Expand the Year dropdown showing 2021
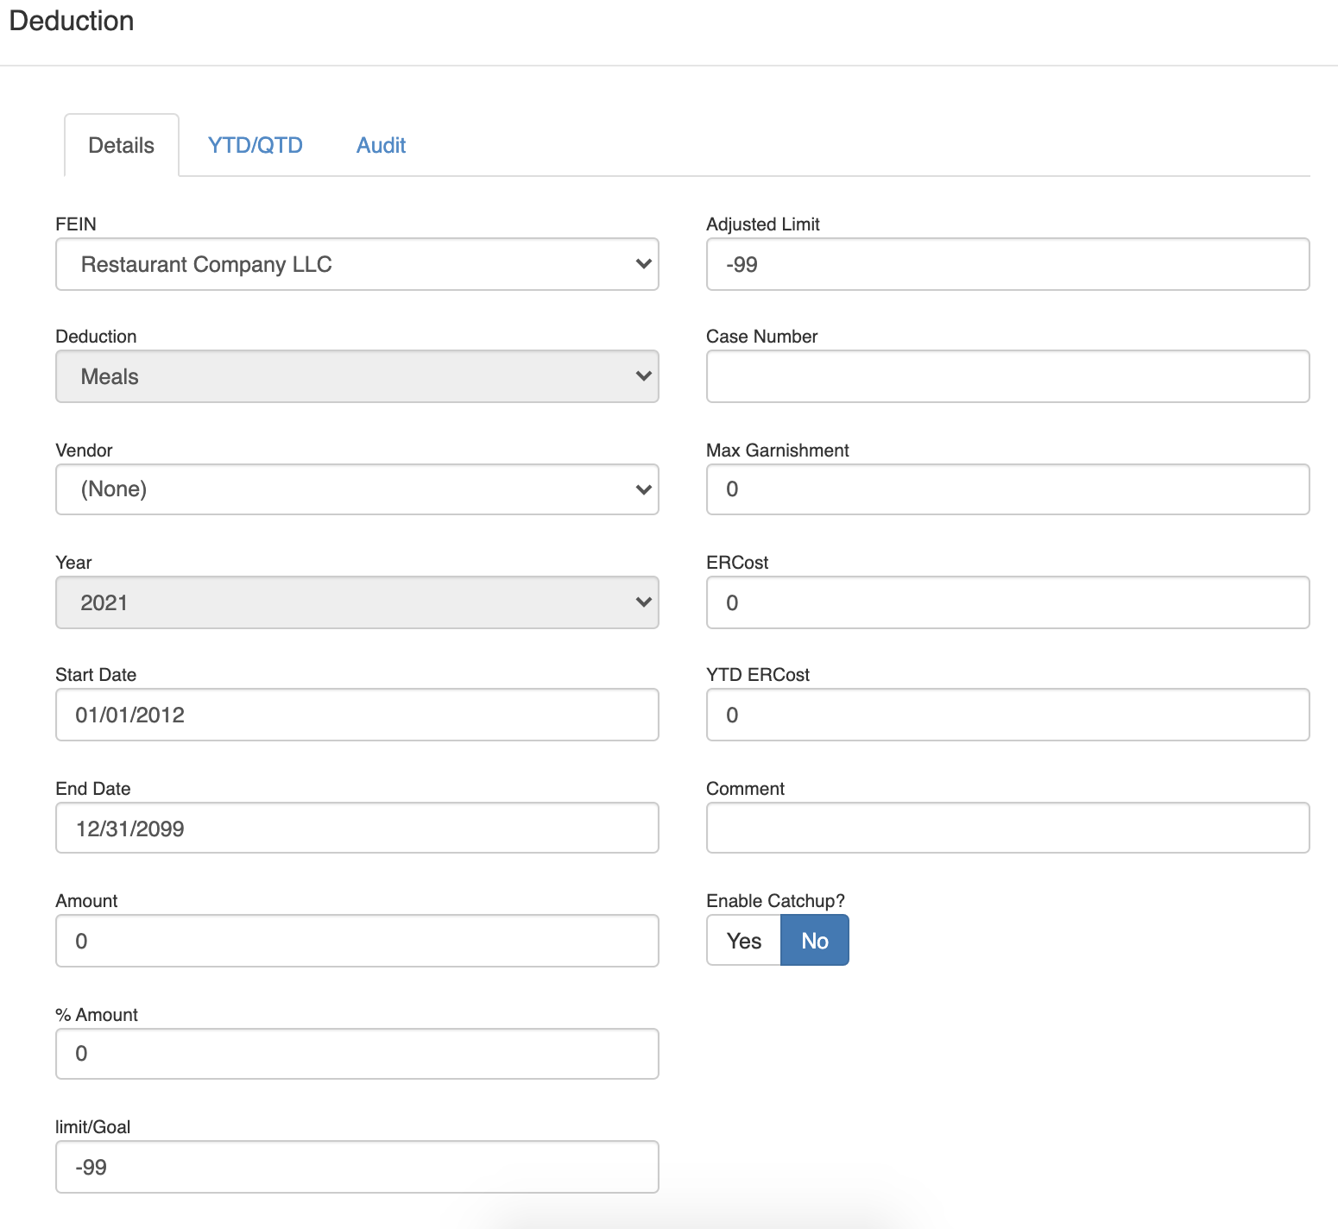 [357, 602]
